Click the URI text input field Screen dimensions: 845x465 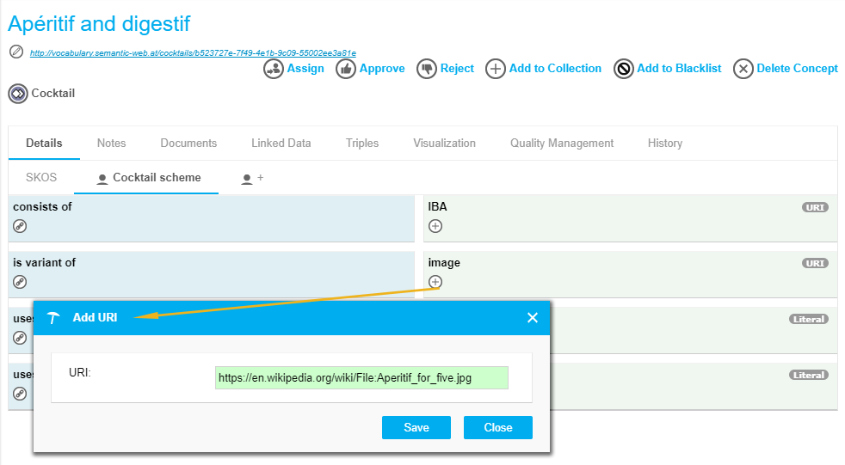361,377
